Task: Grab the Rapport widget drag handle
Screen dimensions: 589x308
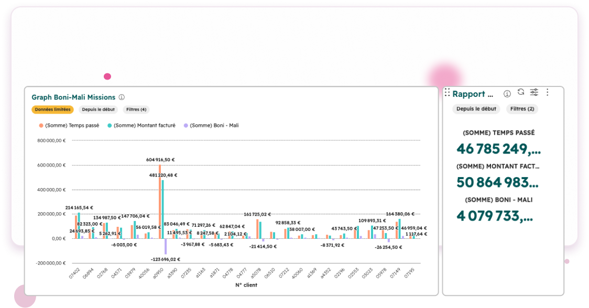Action: [x=447, y=92]
